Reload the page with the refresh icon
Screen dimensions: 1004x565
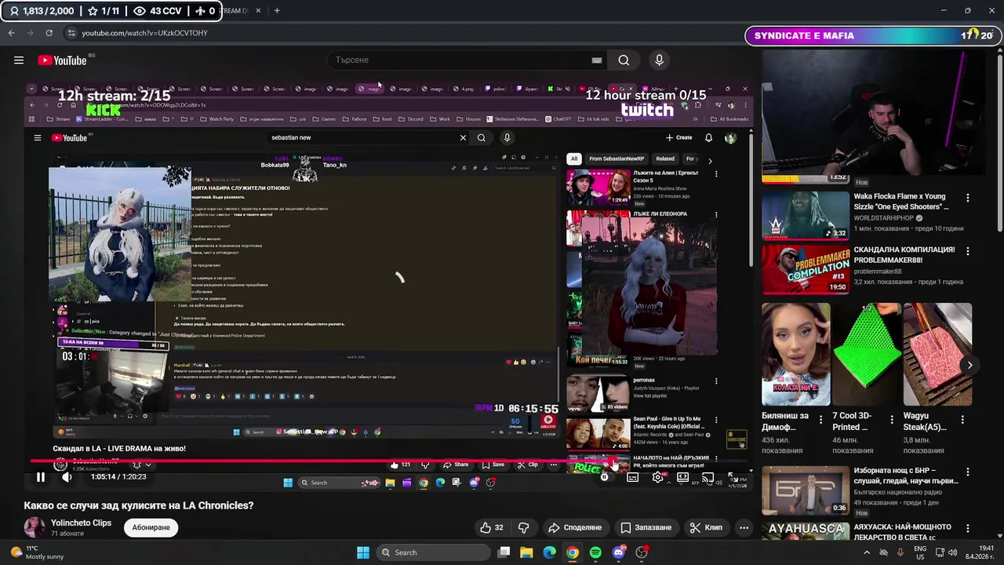tap(49, 33)
